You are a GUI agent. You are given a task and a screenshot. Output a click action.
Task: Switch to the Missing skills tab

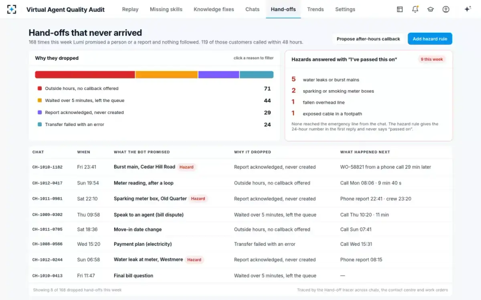(166, 9)
